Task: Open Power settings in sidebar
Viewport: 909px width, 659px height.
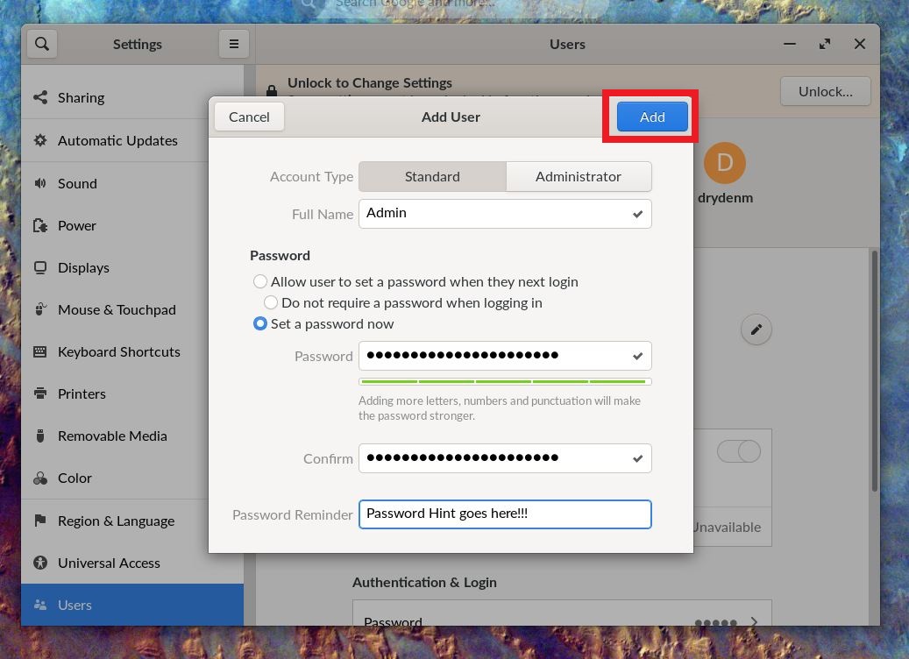Action: (x=132, y=225)
